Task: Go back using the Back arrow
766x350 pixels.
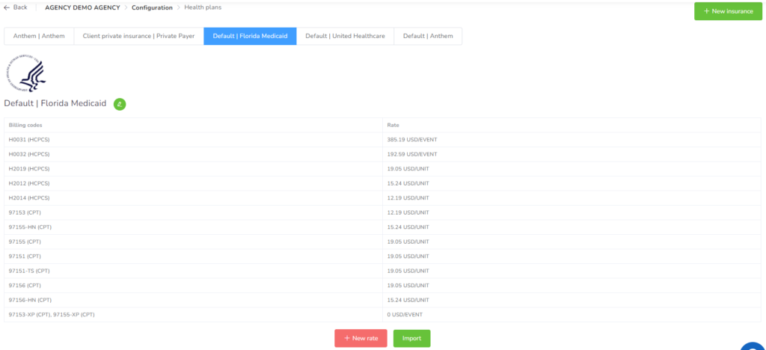Action: [x=15, y=7]
